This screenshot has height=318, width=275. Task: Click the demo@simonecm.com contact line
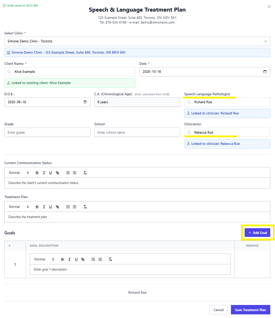[137, 22]
